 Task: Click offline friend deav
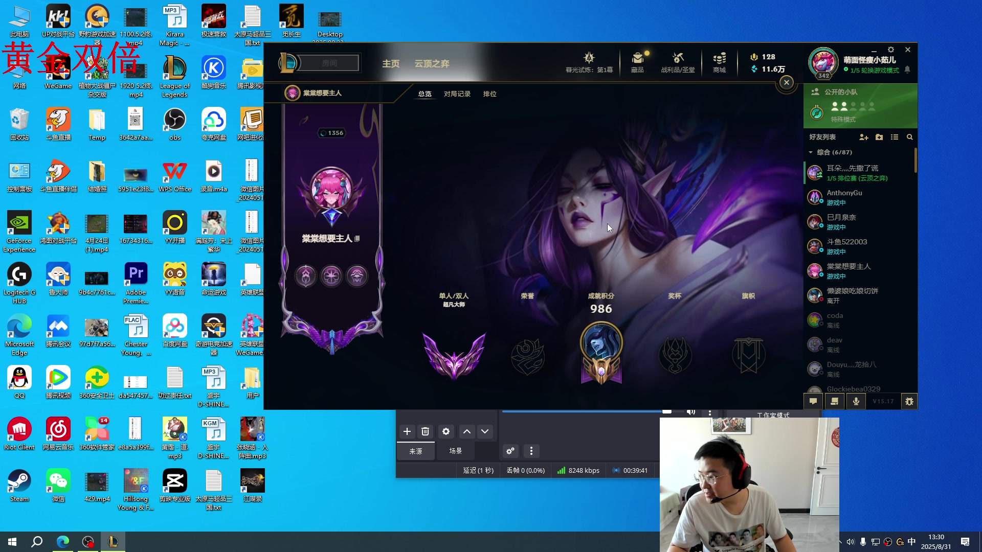tap(859, 344)
